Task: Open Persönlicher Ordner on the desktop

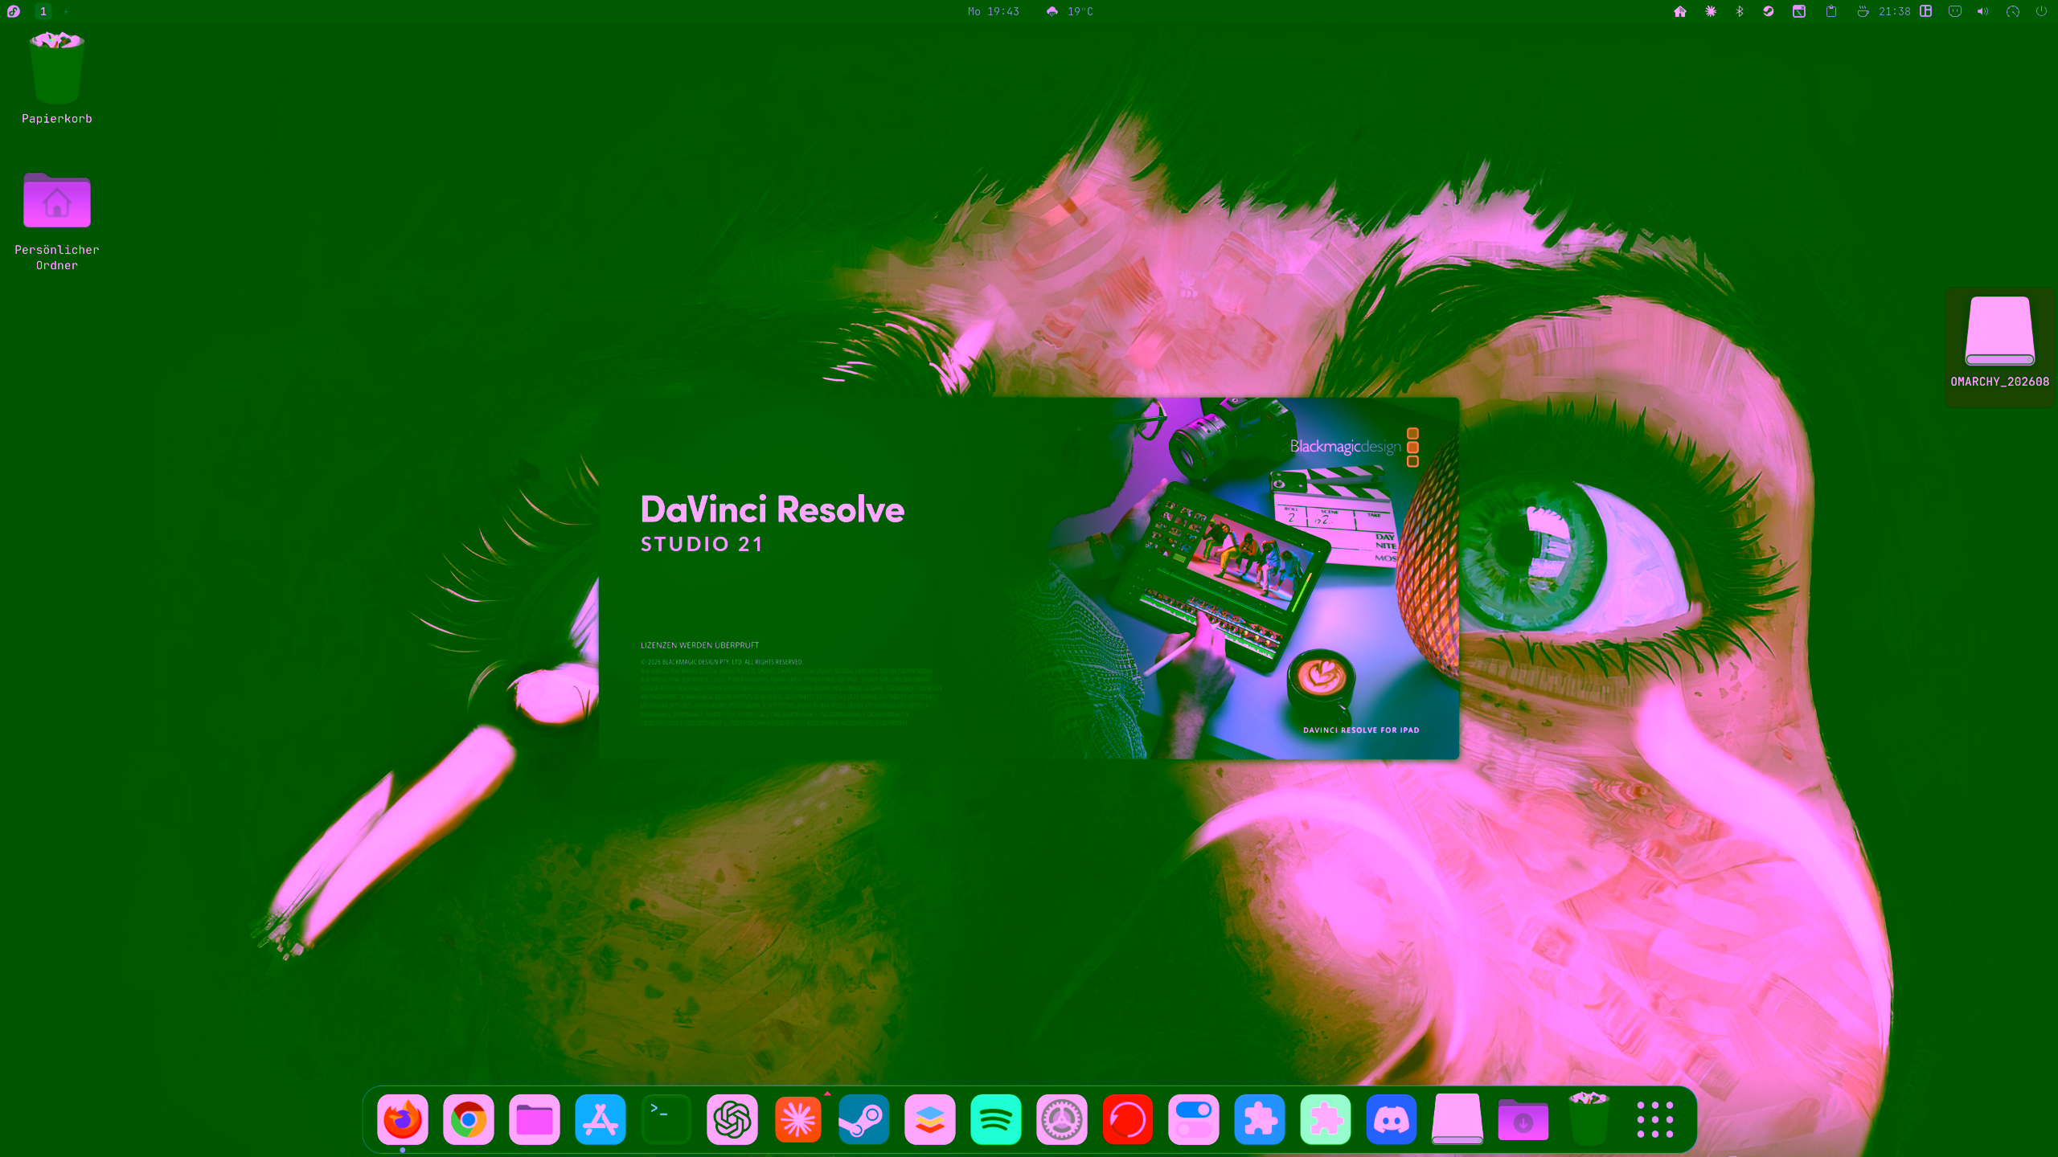Action: (57, 221)
